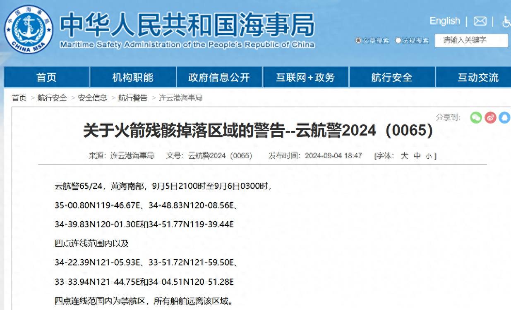
Task: Open the 机构职能 navigation menu
Action: tap(132, 77)
